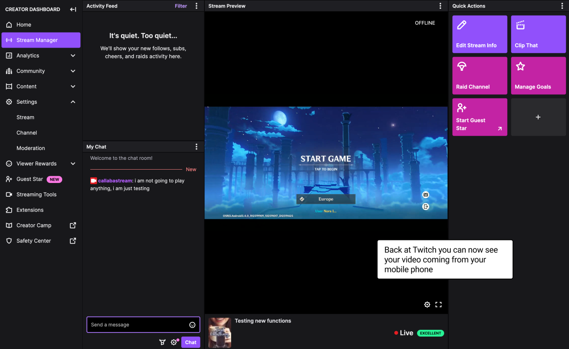Enter fullscreen on the stream preview
569x349 pixels.
(438, 304)
